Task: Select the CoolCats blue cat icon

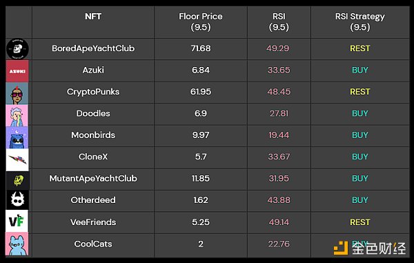Action: pyautogui.click(x=17, y=244)
